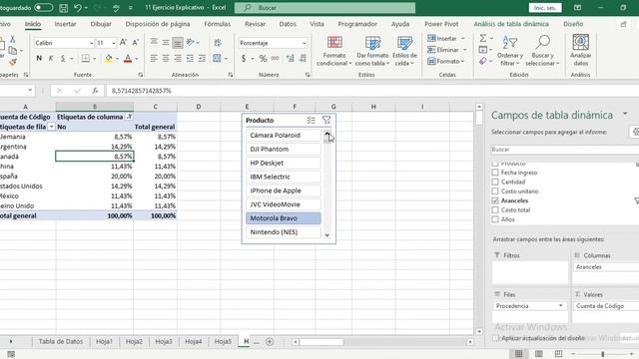The height and width of the screenshot is (359, 639).
Task: Select DJI Phantom in slicer
Action: pyautogui.click(x=284, y=149)
